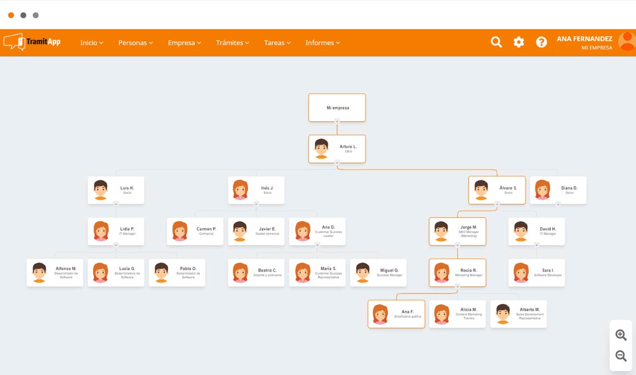Open the Personas dropdown menu
This screenshot has height=375, width=636.
(x=135, y=43)
